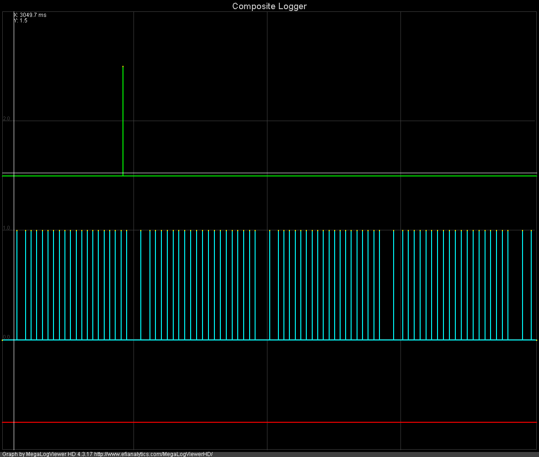Click the Y: 1.5 cursor value readout

pyautogui.click(x=21, y=21)
